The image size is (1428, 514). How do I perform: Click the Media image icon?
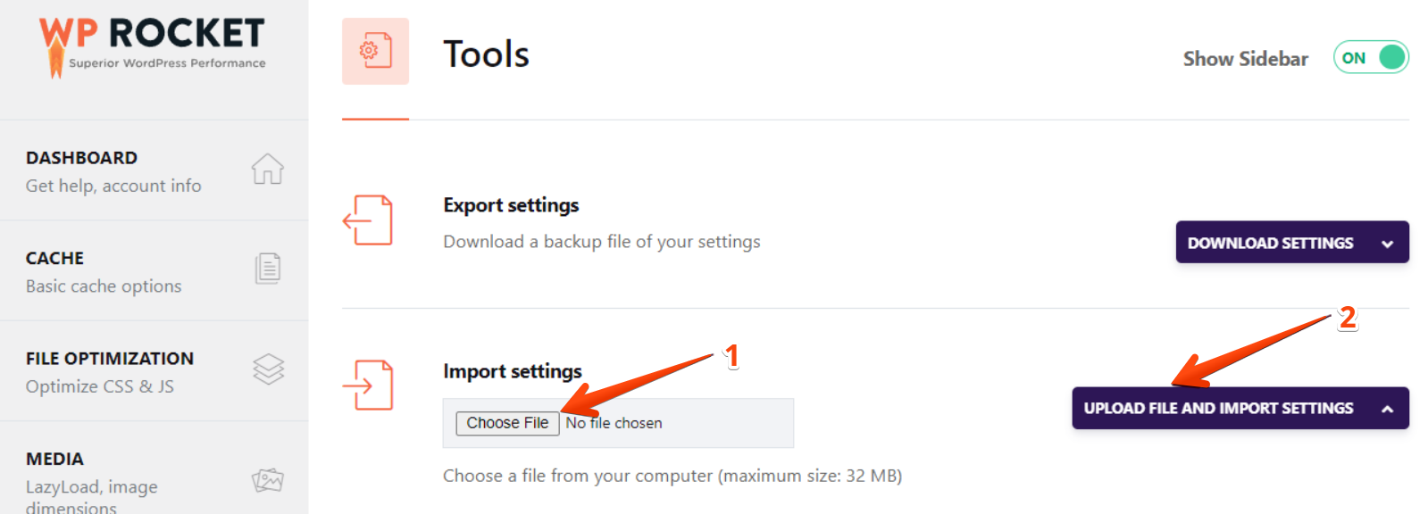(267, 480)
